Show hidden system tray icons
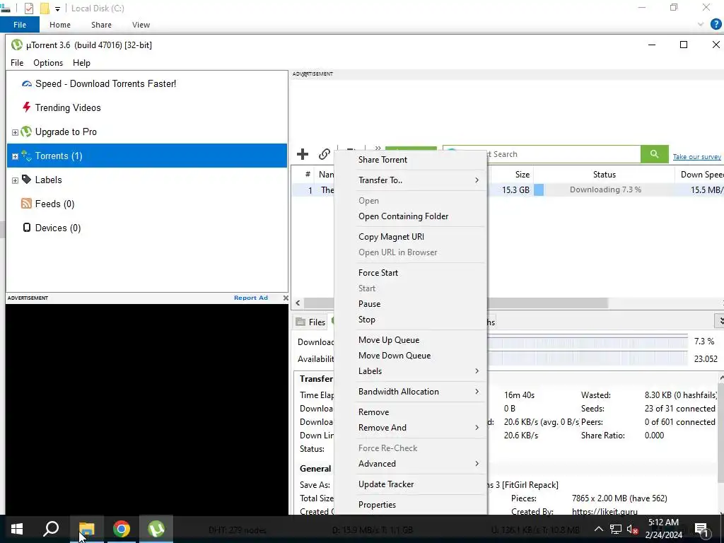 pyautogui.click(x=598, y=529)
